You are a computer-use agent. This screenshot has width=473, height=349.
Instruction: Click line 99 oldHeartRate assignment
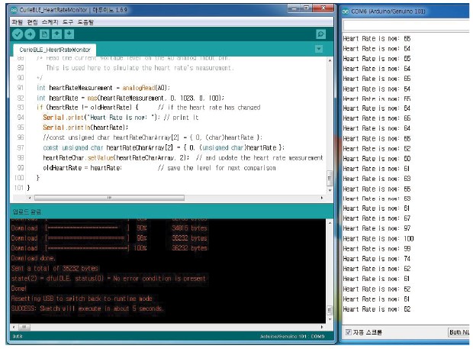coord(82,168)
